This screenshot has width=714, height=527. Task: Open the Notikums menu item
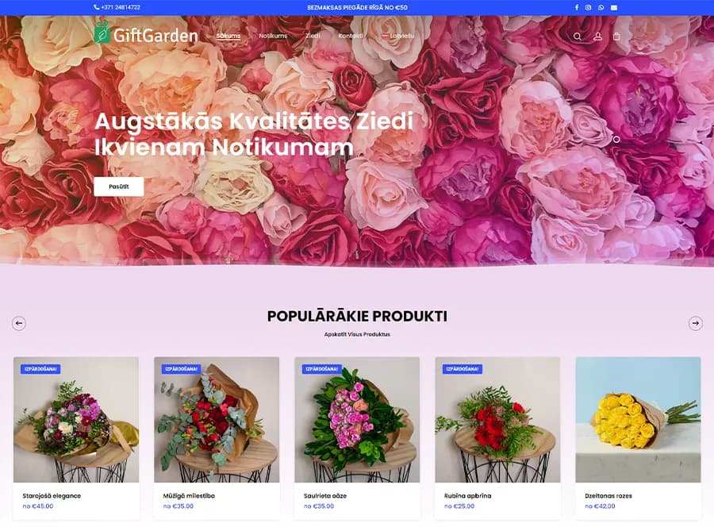[x=273, y=36]
